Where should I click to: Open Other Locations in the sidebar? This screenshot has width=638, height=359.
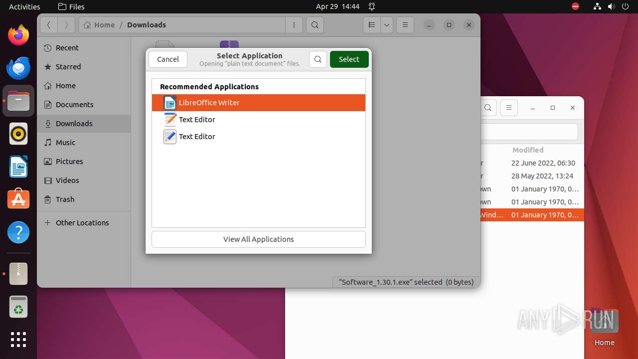click(x=84, y=223)
